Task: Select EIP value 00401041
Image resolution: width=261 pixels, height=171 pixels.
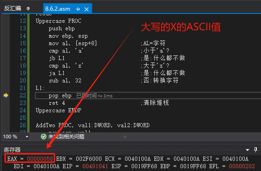Action: coord(95,166)
